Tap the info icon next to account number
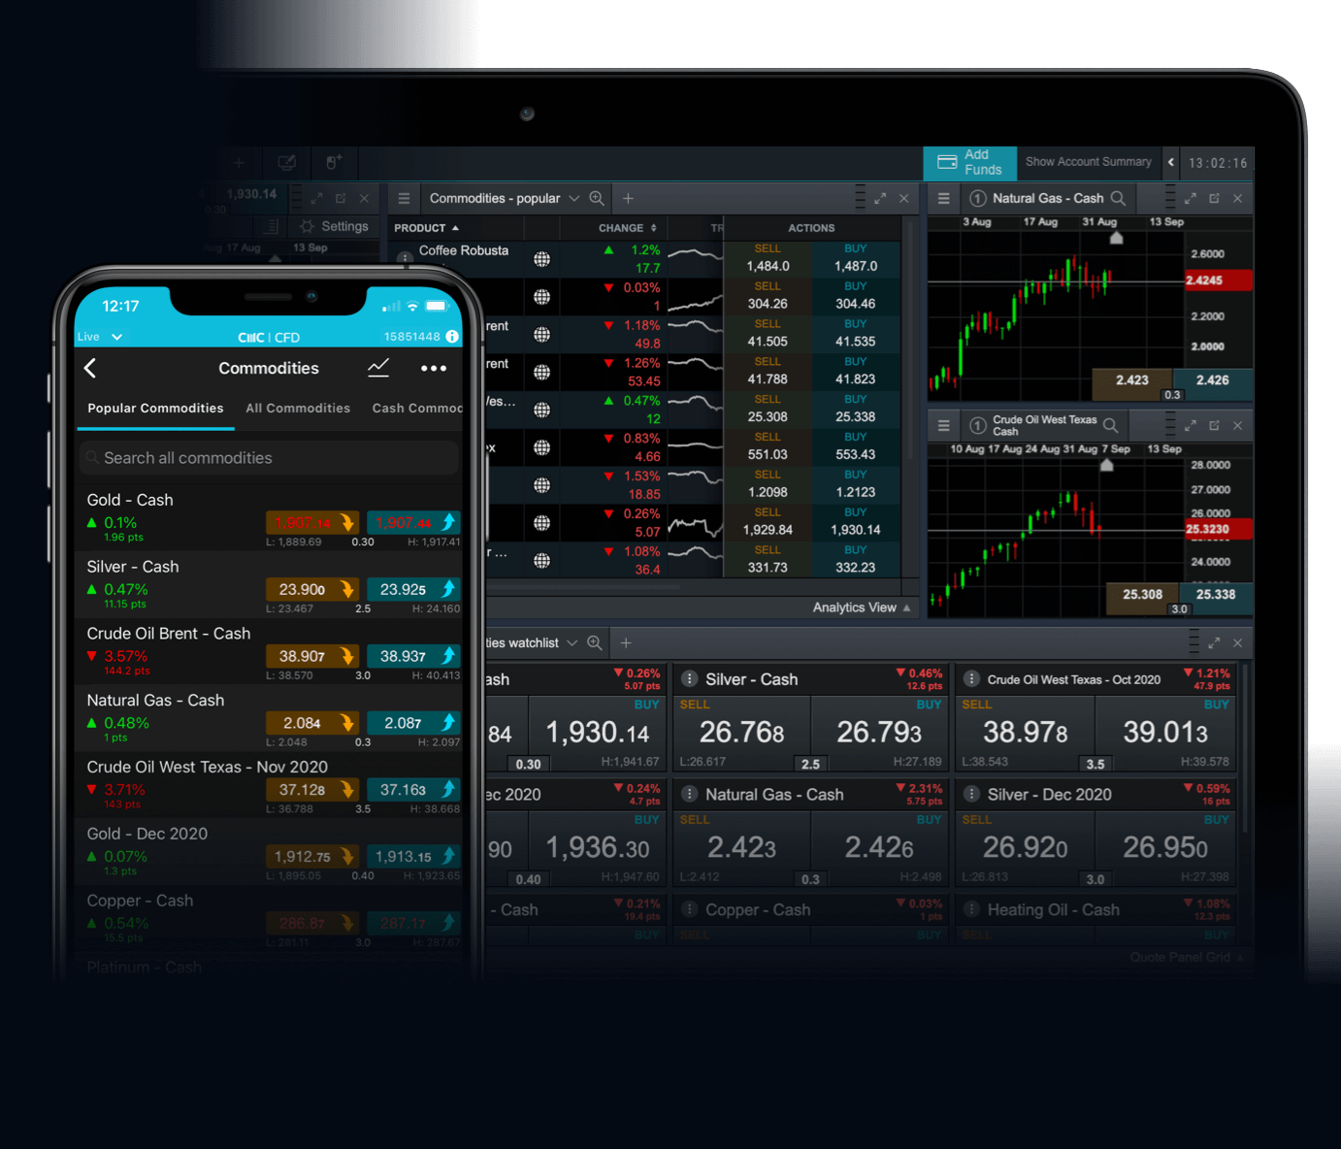The width and height of the screenshot is (1341, 1149). tap(452, 337)
